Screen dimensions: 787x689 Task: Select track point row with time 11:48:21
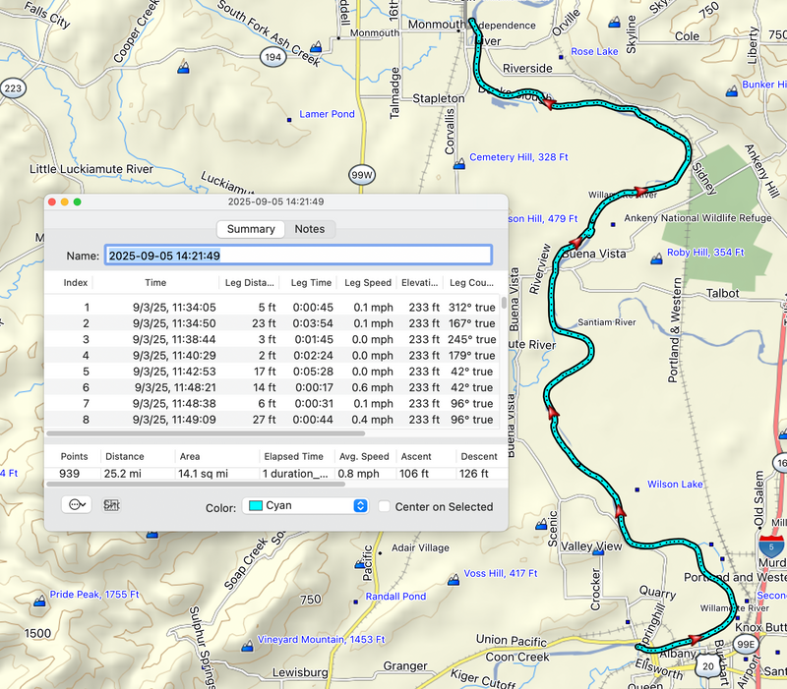click(x=272, y=387)
